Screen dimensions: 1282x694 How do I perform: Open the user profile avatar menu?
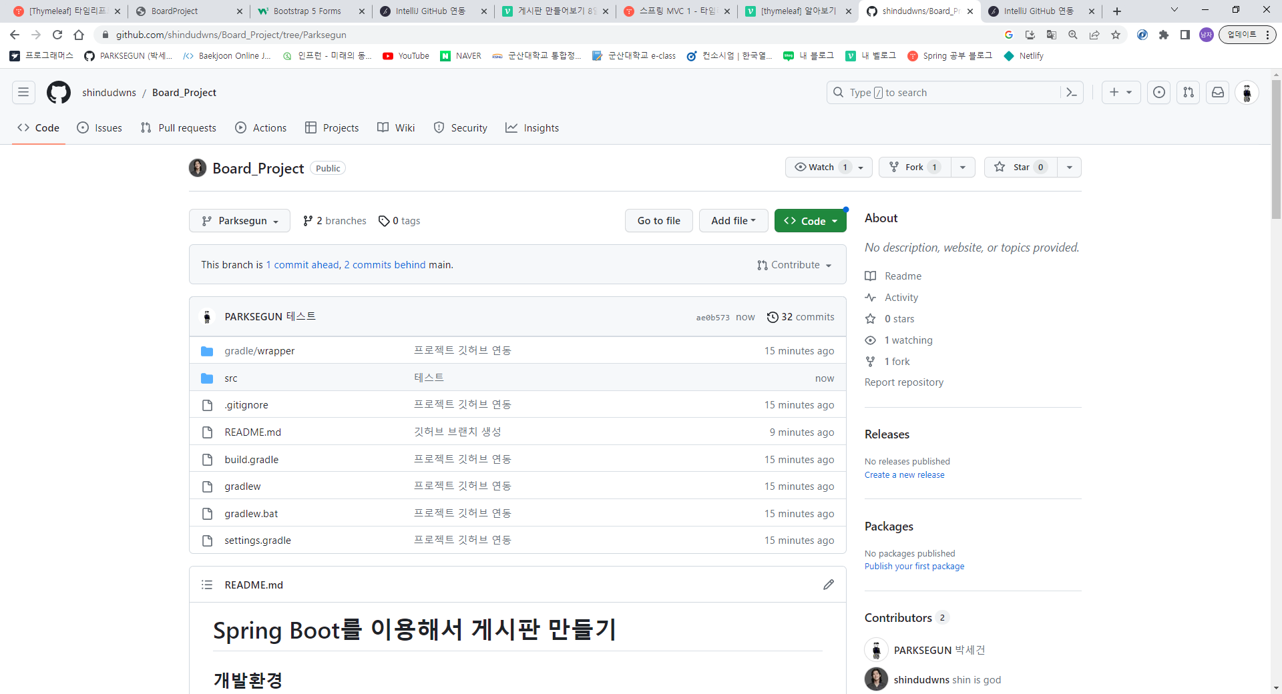coord(1247,93)
